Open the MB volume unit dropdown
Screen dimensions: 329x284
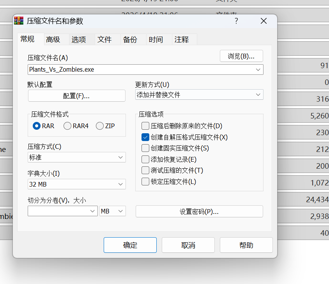click(113, 211)
